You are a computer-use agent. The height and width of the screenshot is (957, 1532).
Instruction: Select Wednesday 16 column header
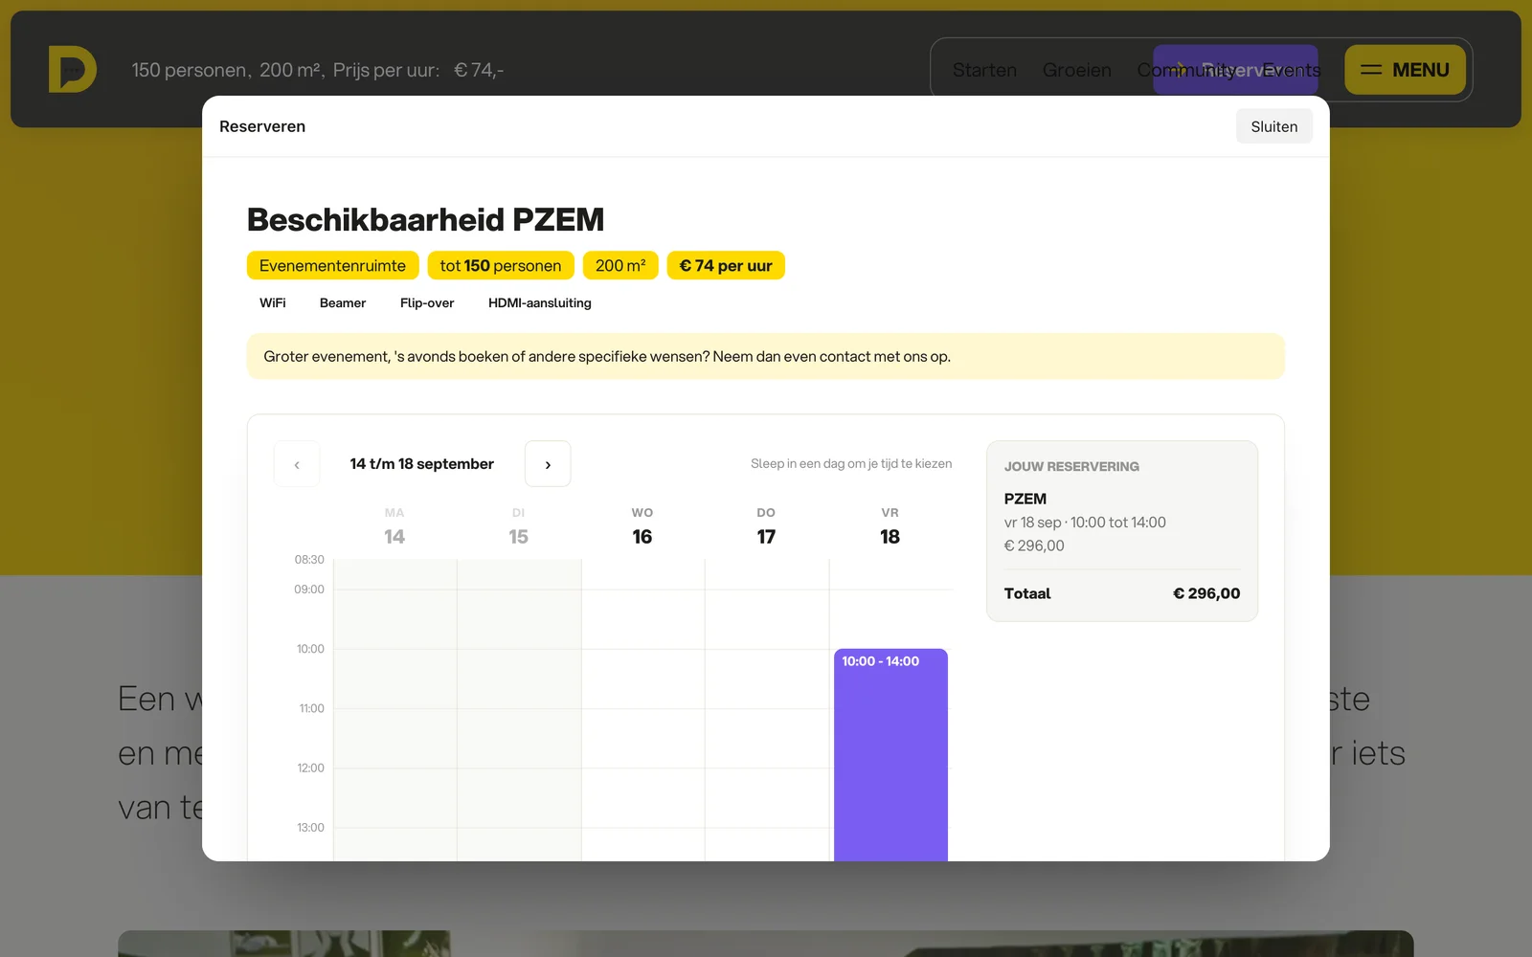pos(642,527)
